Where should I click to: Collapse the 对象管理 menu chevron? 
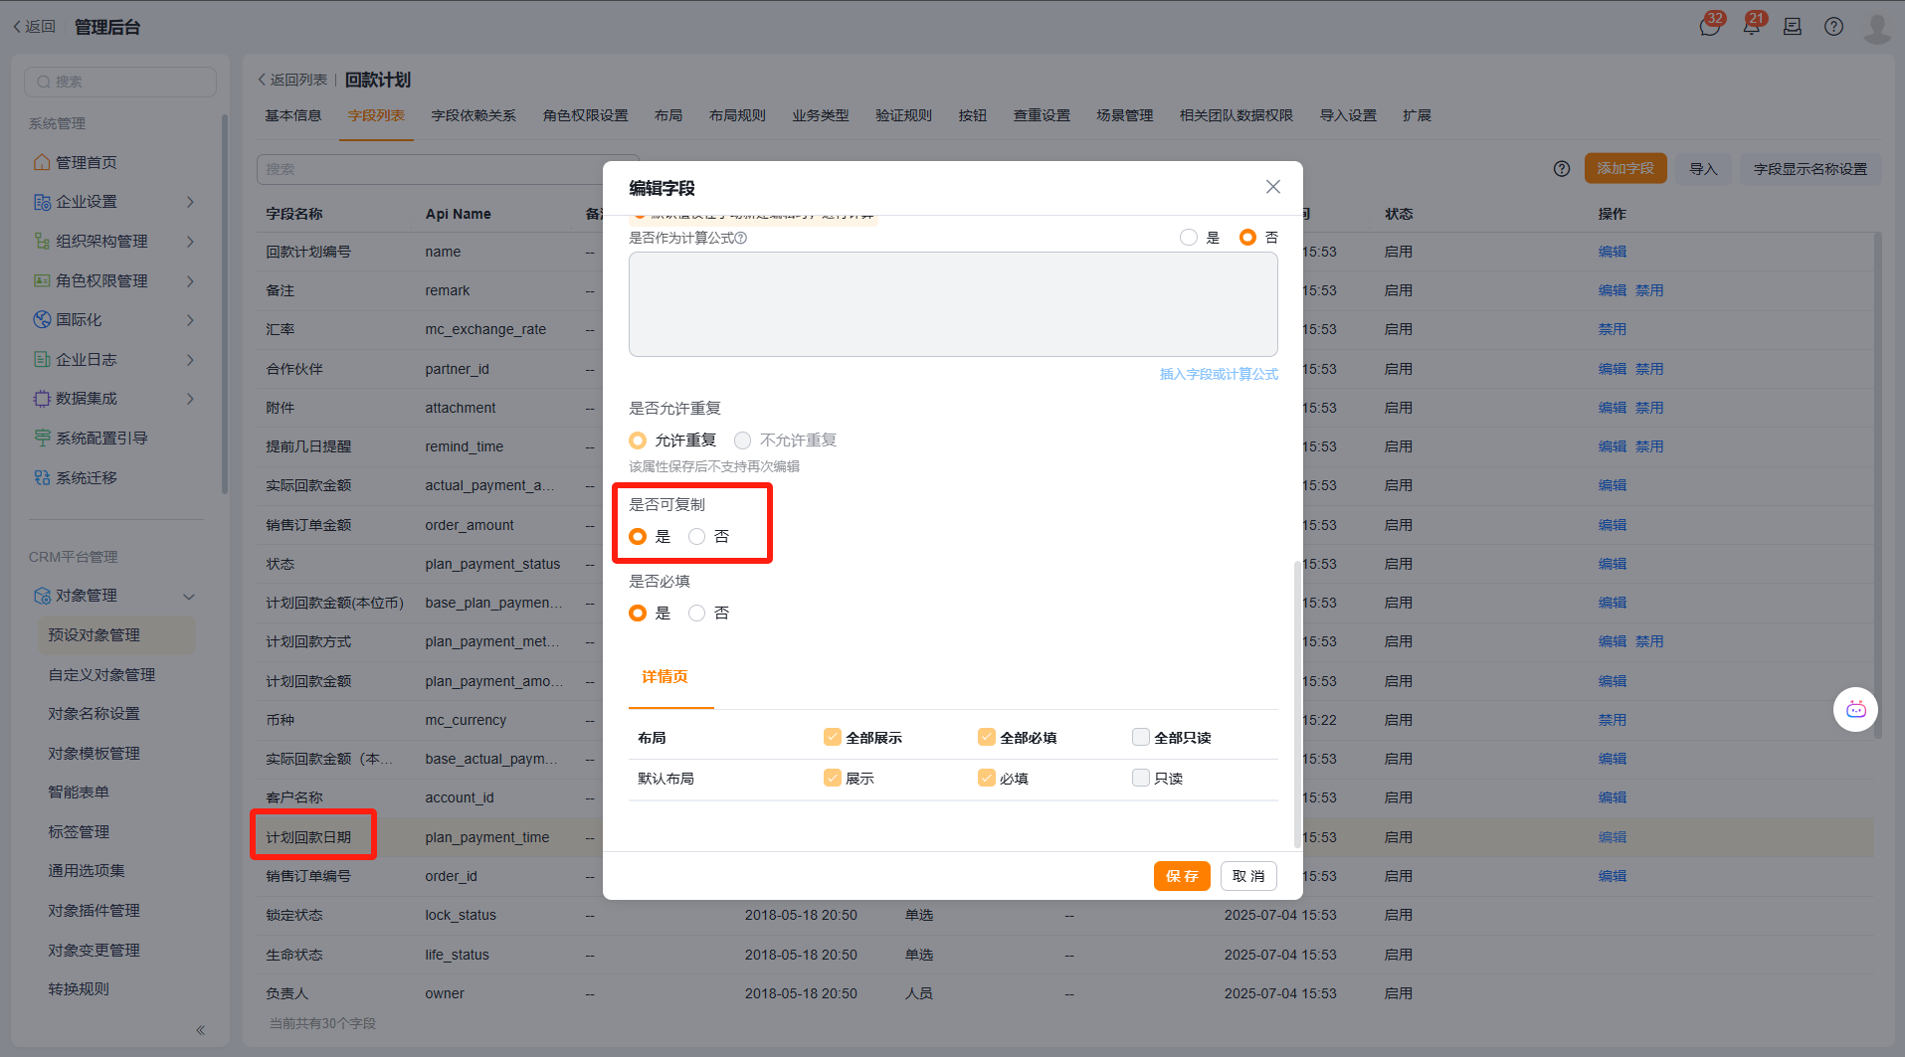[x=189, y=597]
